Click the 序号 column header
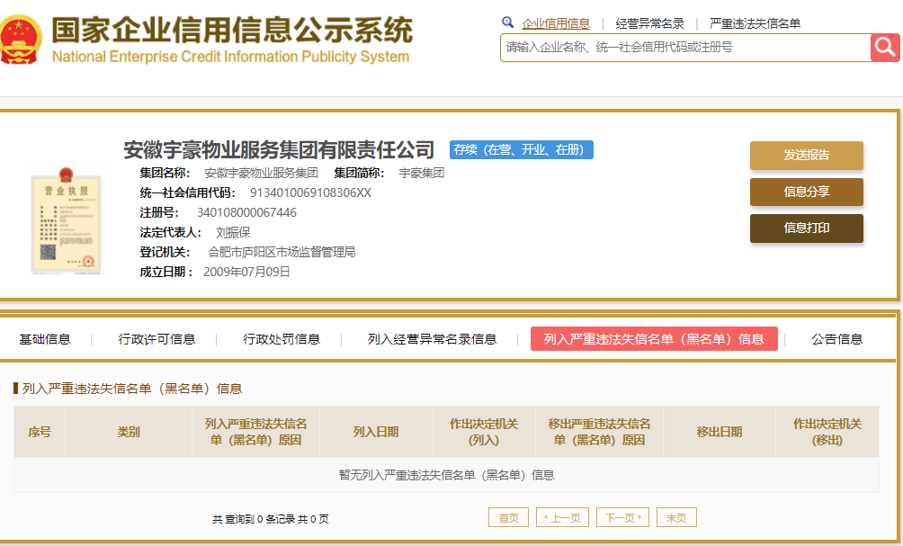 40,432
